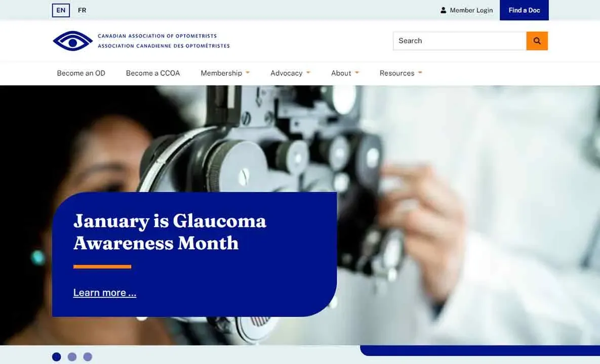Open the Resources menu item

point(397,73)
